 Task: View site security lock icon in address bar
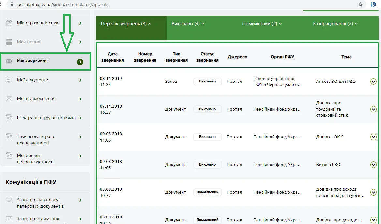coord(12,4)
